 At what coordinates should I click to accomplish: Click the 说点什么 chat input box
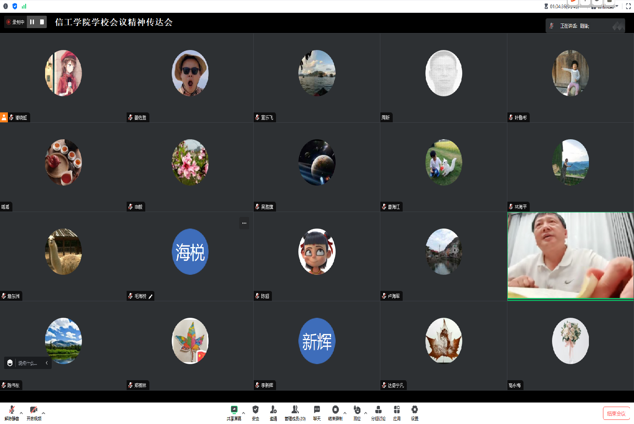(x=28, y=363)
